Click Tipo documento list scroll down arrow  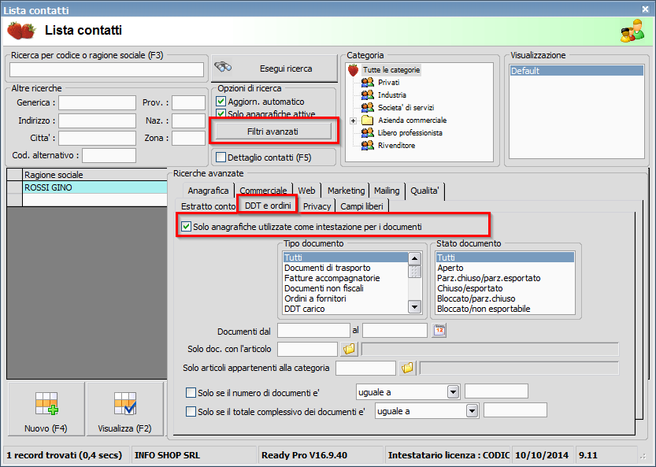(x=414, y=307)
